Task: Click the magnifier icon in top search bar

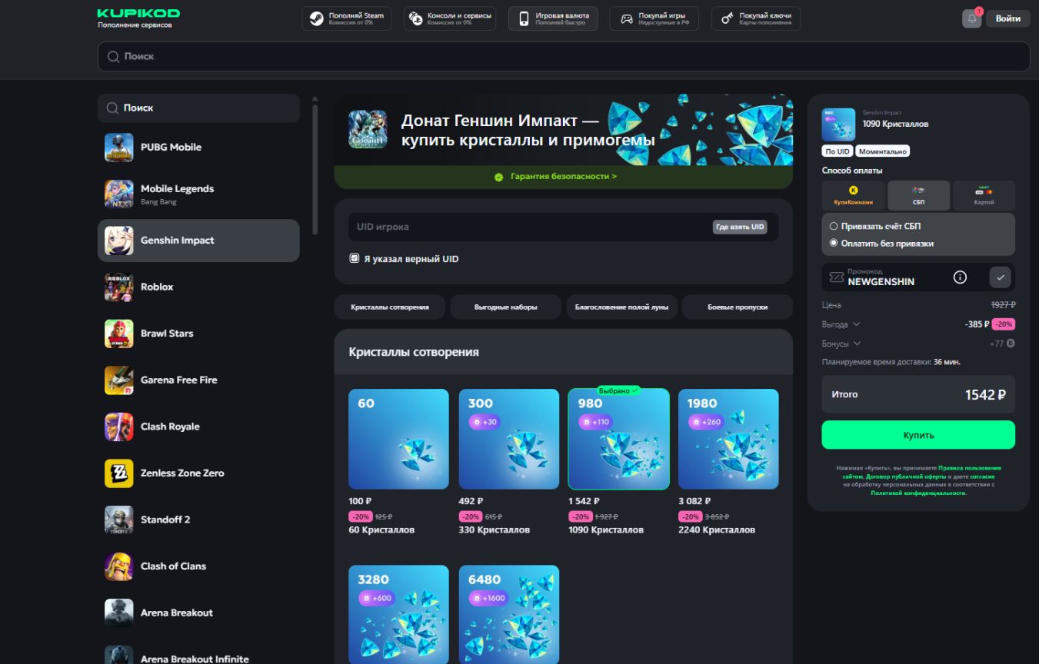Action: coord(113,57)
